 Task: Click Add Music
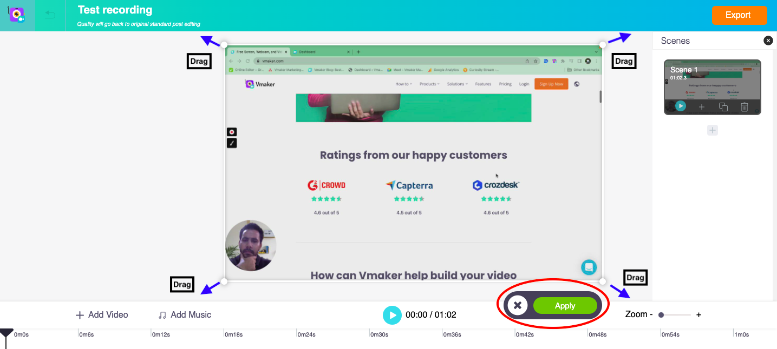click(x=185, y=315)
